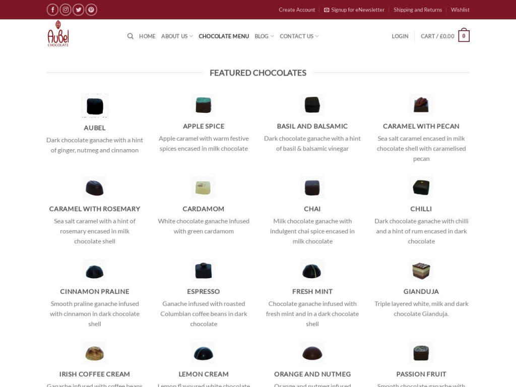Select Chocolate Menu in navigation
Screen dimensions: 516x387
224,36
